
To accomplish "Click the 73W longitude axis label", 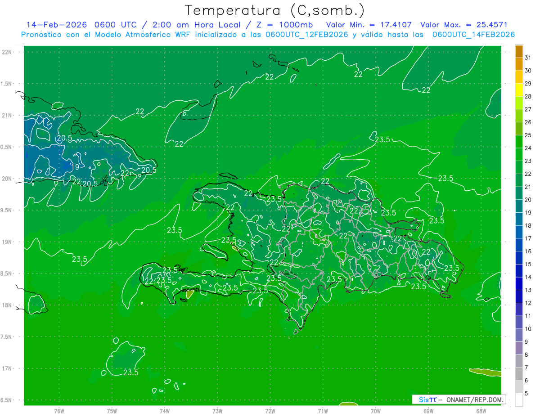I will tap(217, 411).
